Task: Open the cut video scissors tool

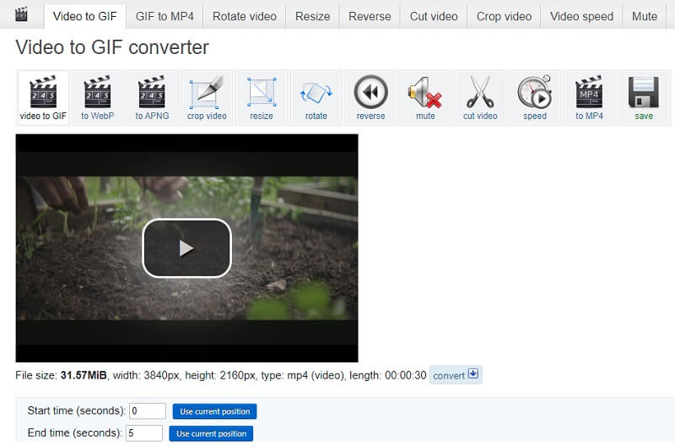Action: (x=480, y=97)
